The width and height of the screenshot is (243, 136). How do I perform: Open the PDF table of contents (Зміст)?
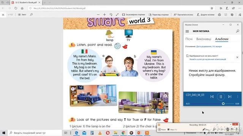(22, 14)
